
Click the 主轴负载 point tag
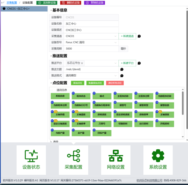60,115
